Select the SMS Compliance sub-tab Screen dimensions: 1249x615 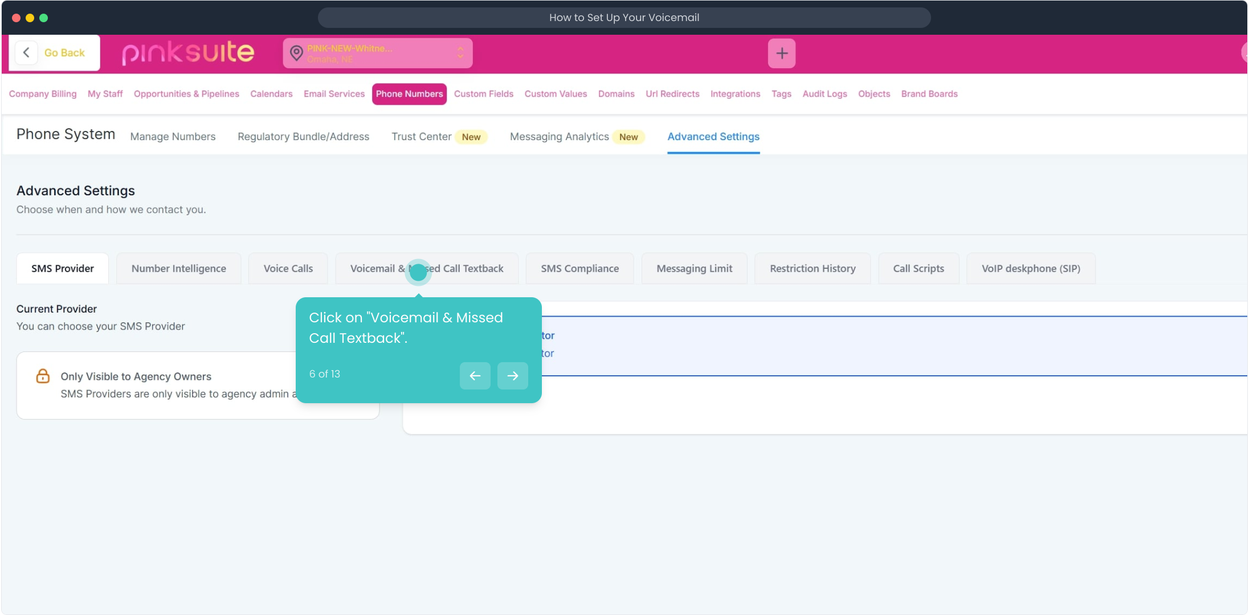[579, 268]
